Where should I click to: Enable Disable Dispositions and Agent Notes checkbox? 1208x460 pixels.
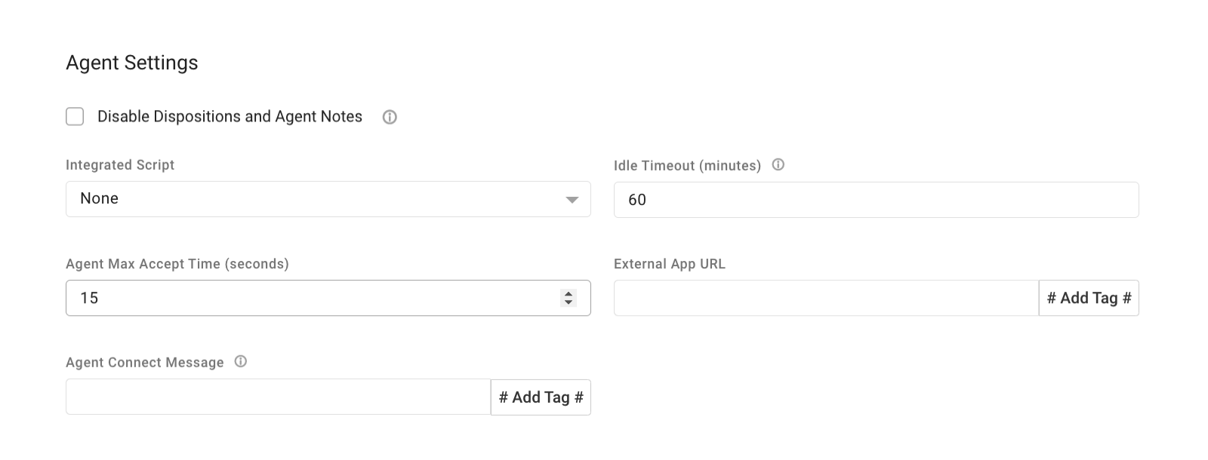pyautogui.click(x=75, y=116)
